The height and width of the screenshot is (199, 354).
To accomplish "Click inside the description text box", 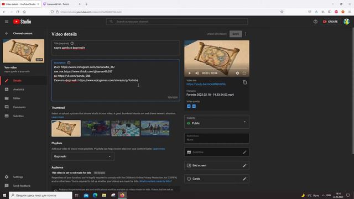I will pyautogui.click(x=116, y=80).
